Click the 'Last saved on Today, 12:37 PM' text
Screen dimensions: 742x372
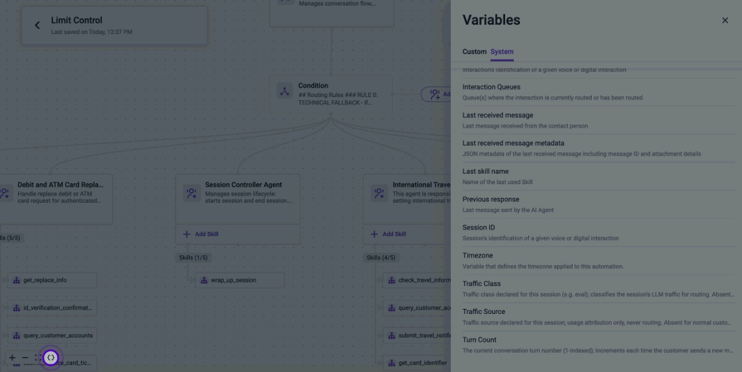click(92, 32)
